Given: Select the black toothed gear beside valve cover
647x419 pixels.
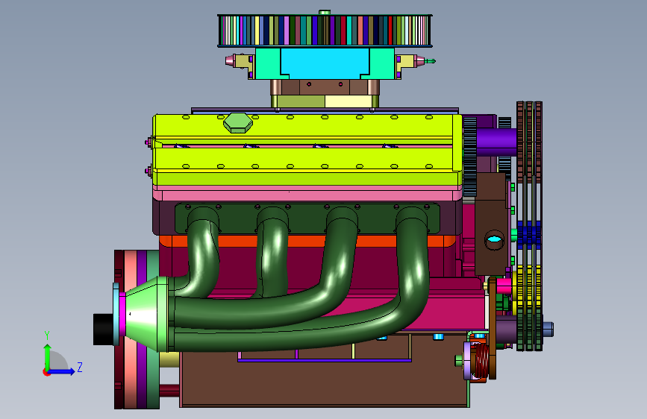Looking at the screenshot, I should coord(469,157).
